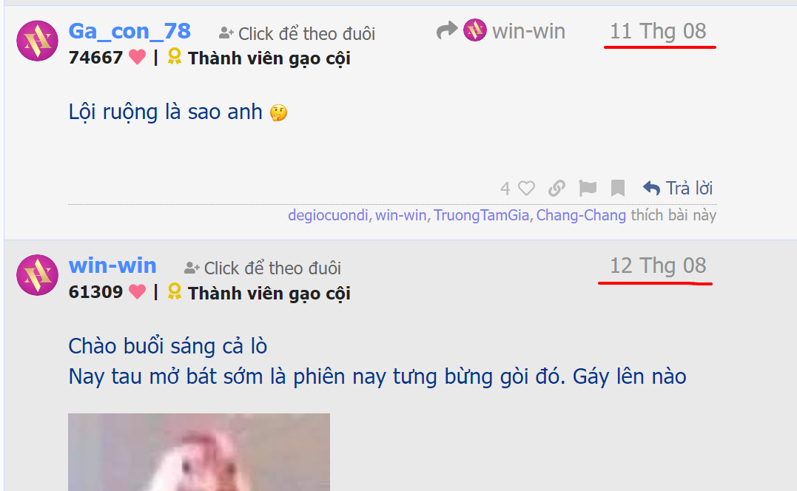
Task: Click the reply-to arrow icon
Action: (x=447, y=30)
